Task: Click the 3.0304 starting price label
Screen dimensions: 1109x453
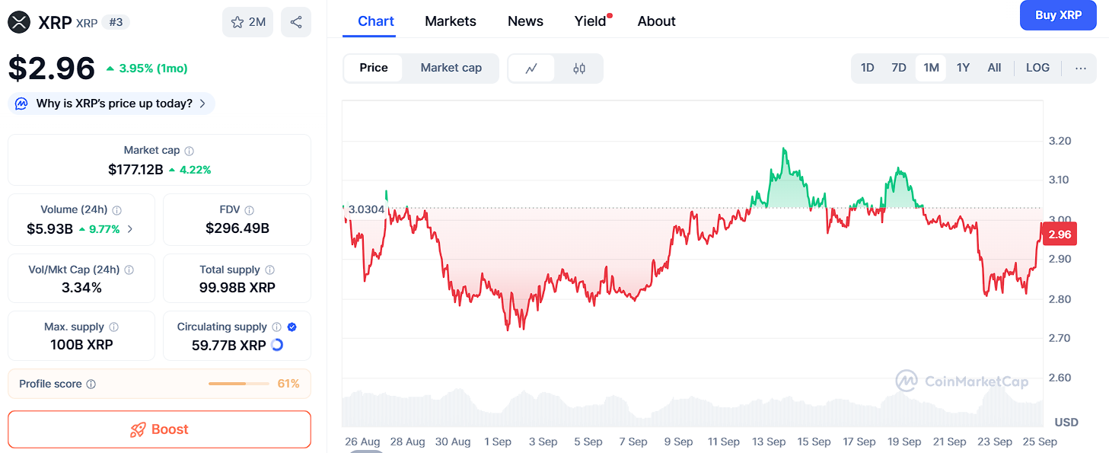Action: pyautogui.click(x=366, y=210)
